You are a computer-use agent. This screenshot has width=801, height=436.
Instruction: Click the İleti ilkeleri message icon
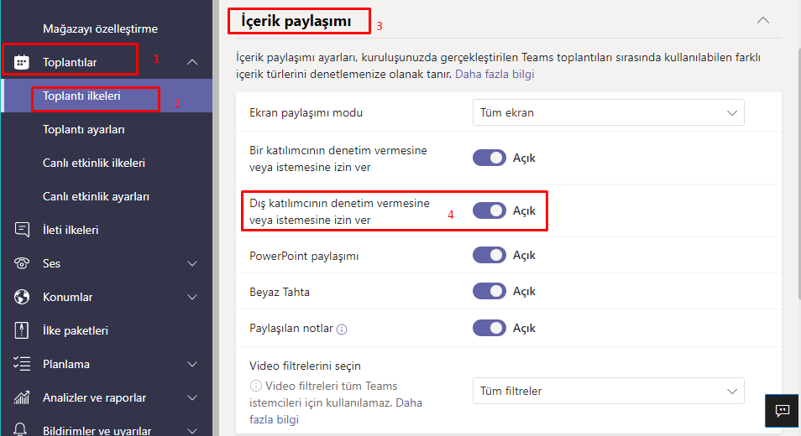click(23, 230)
